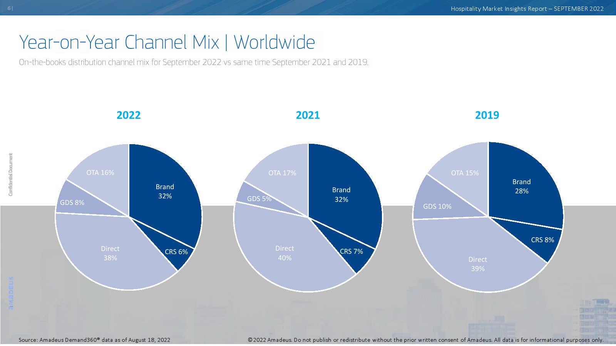Select the OTA 17% slice in 2021 pie

[282, 173]
